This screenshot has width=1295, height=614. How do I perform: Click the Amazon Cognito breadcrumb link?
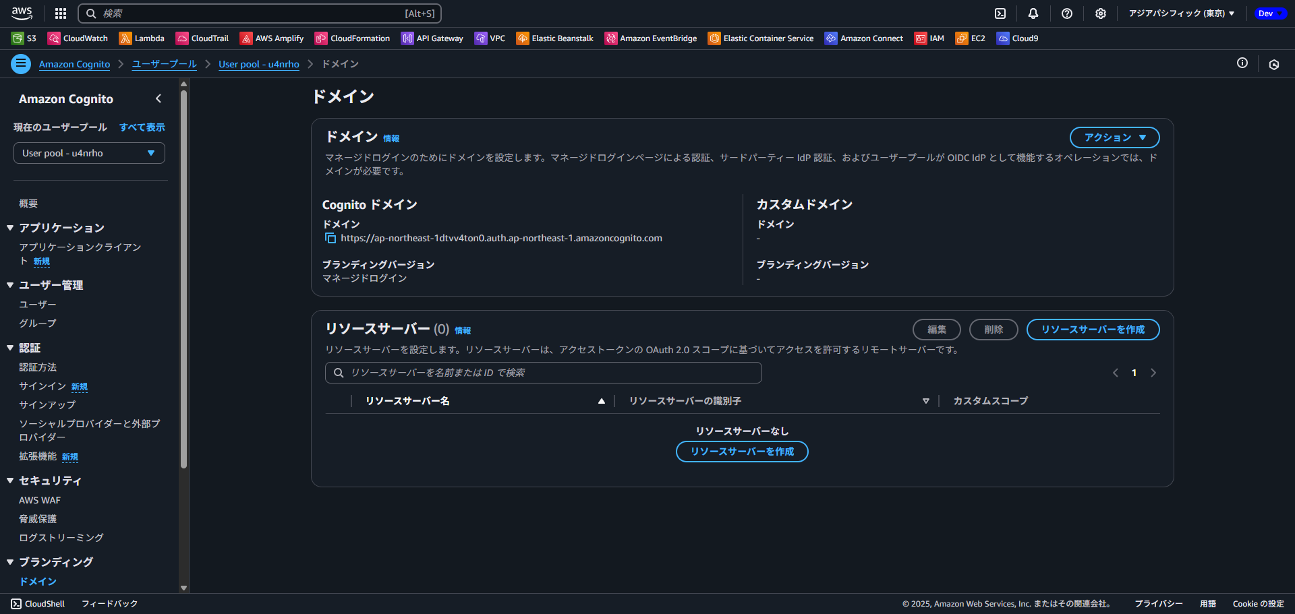[x=74, y=64]
